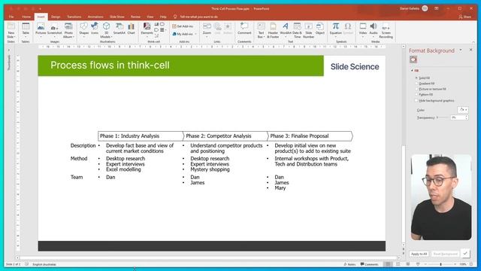
Task: Check Hide background graphics
Action: click(x=434, y=100)
